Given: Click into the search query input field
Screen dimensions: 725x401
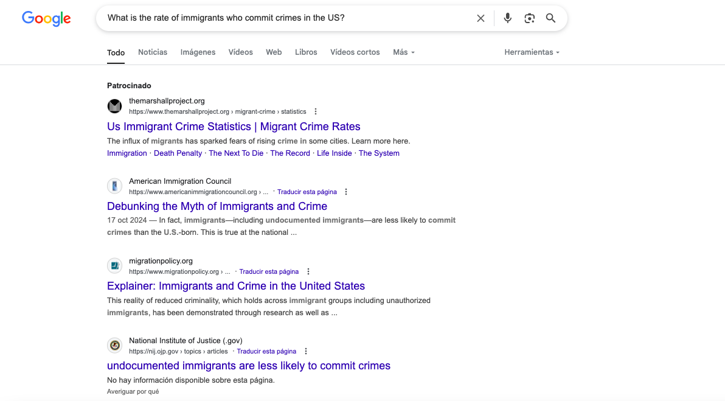Looking at the screenshot, I should [x=286, y=18].
